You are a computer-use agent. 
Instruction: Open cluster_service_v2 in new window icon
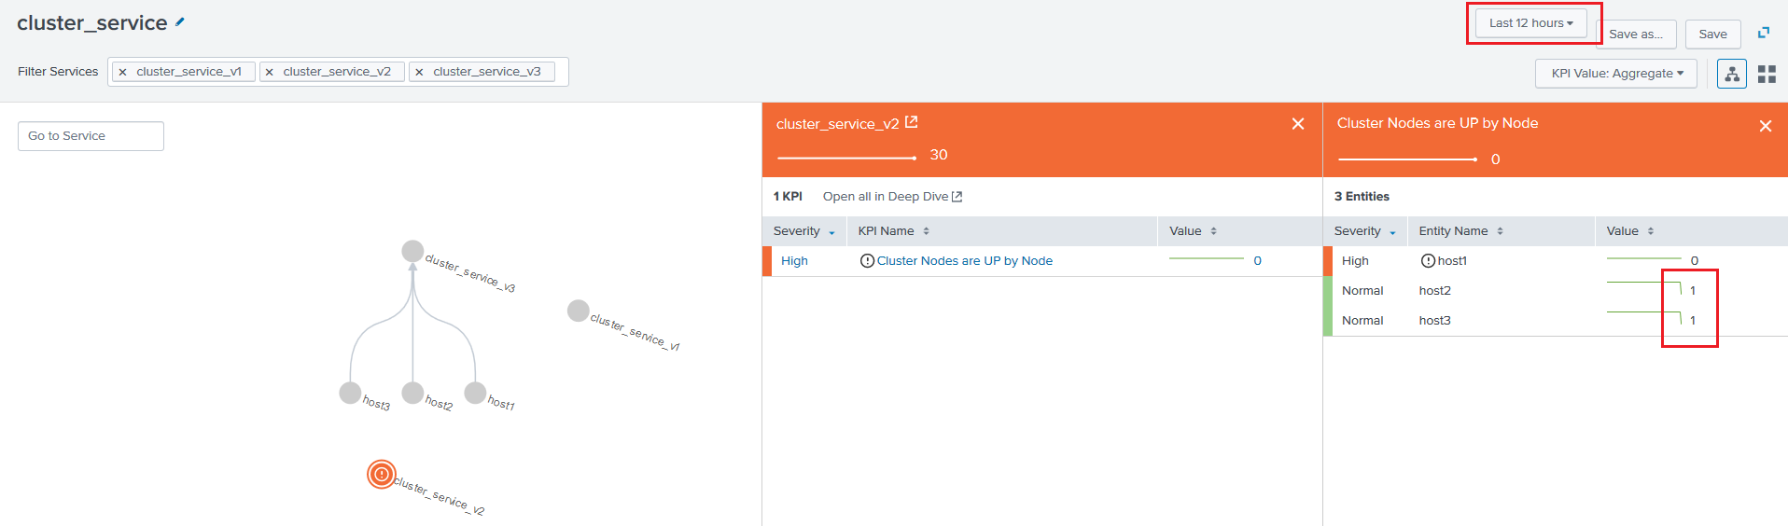point(912,122)
